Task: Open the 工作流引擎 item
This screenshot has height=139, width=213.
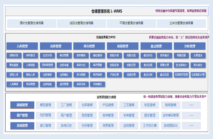Action: coord(150,125)
